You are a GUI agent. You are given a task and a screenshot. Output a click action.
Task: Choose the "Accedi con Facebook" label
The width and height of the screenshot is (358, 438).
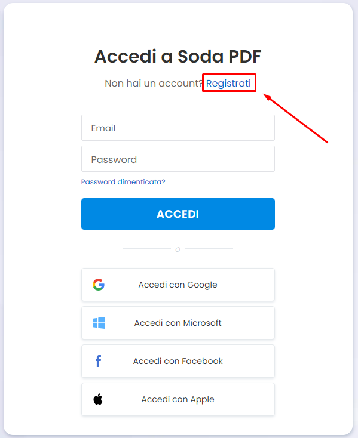click(178, 361)
